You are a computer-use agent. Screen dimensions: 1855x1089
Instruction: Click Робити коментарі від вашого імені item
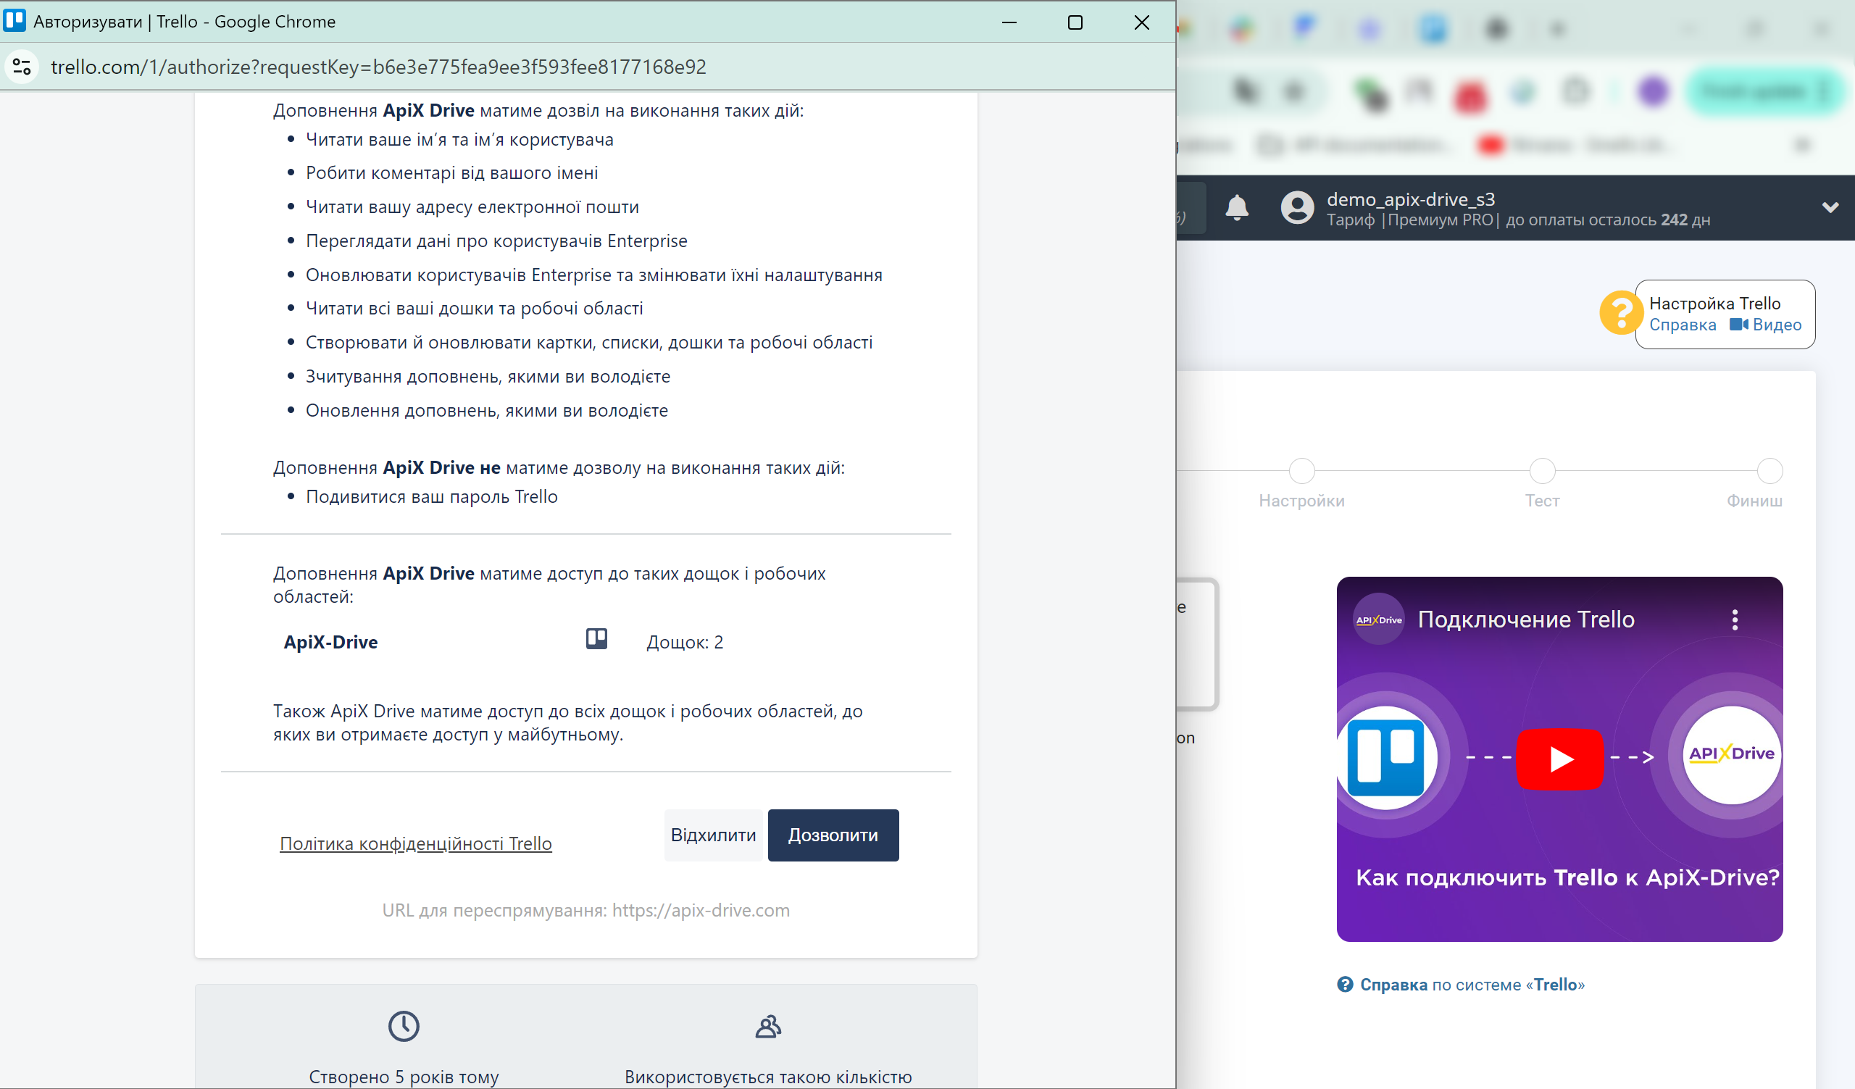pos(452,173)
